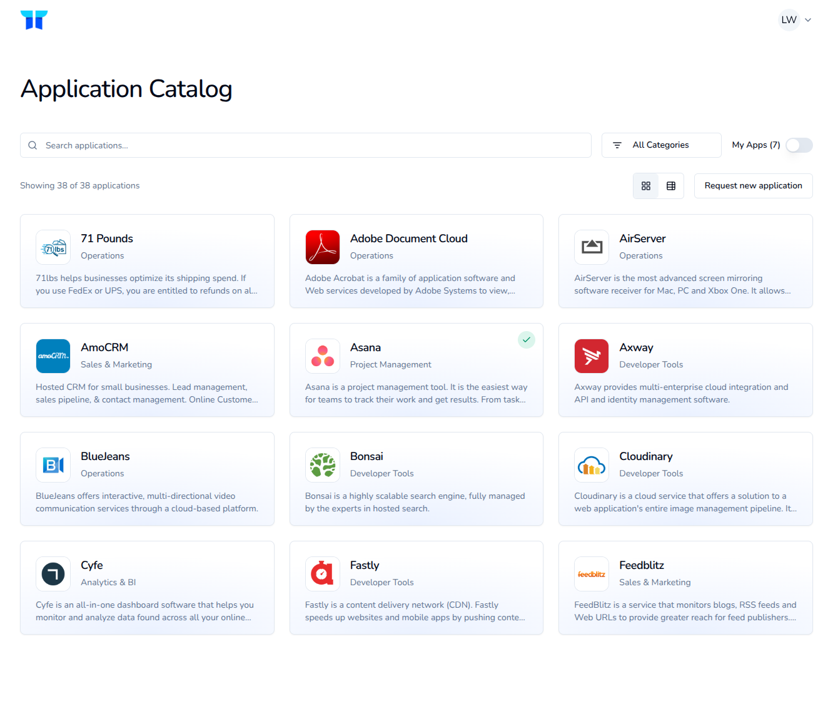Click the Request new application button
The image size is (833, 706).
tap(754, 186)
